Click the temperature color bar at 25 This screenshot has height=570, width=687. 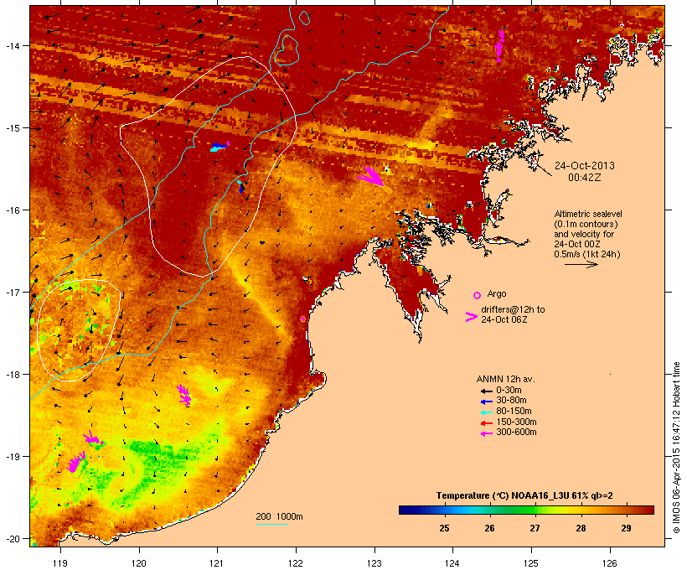click(x=444, y=510)
